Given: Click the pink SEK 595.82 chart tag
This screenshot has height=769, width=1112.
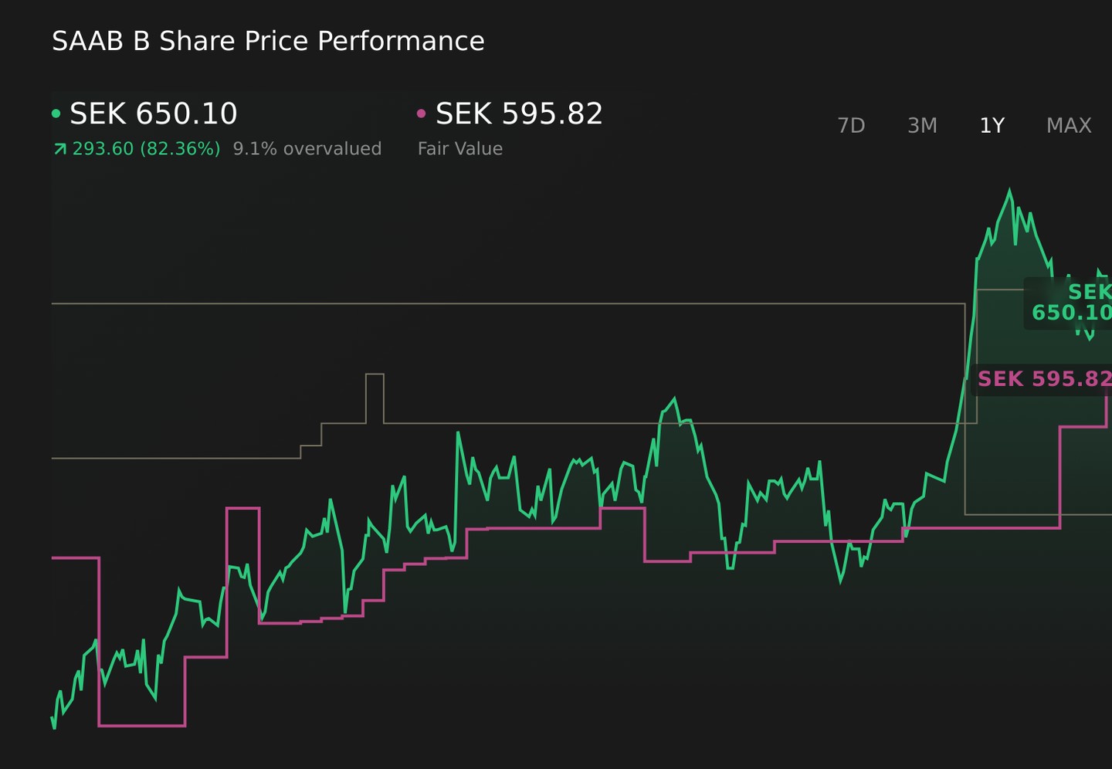Looking at the screenshot, I should pos(1042,379).
